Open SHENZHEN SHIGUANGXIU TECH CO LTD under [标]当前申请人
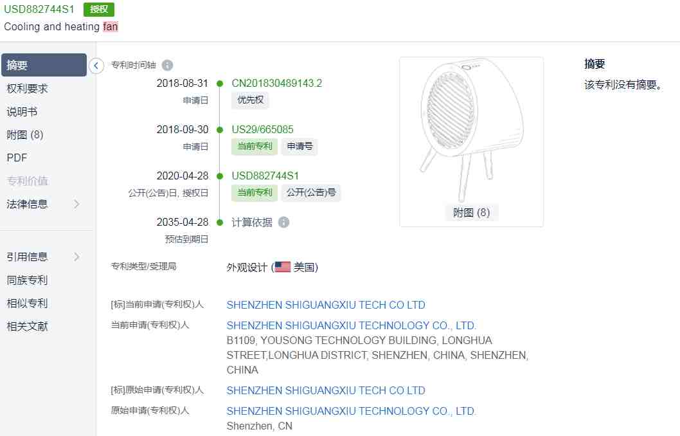 coord(326,305)
